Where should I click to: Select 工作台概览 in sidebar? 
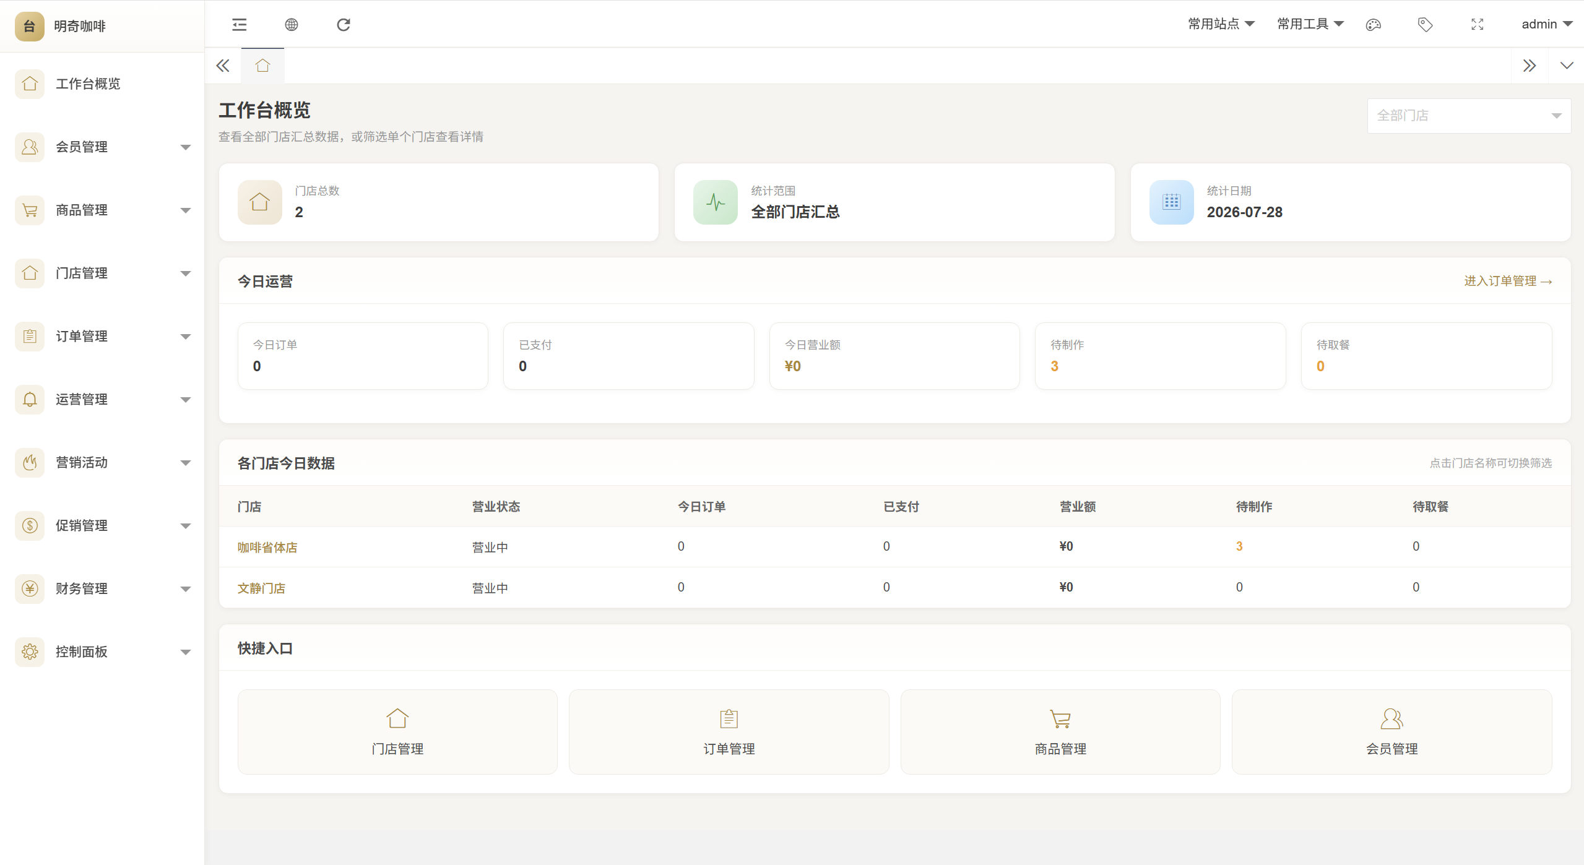[x=88, y=84]
